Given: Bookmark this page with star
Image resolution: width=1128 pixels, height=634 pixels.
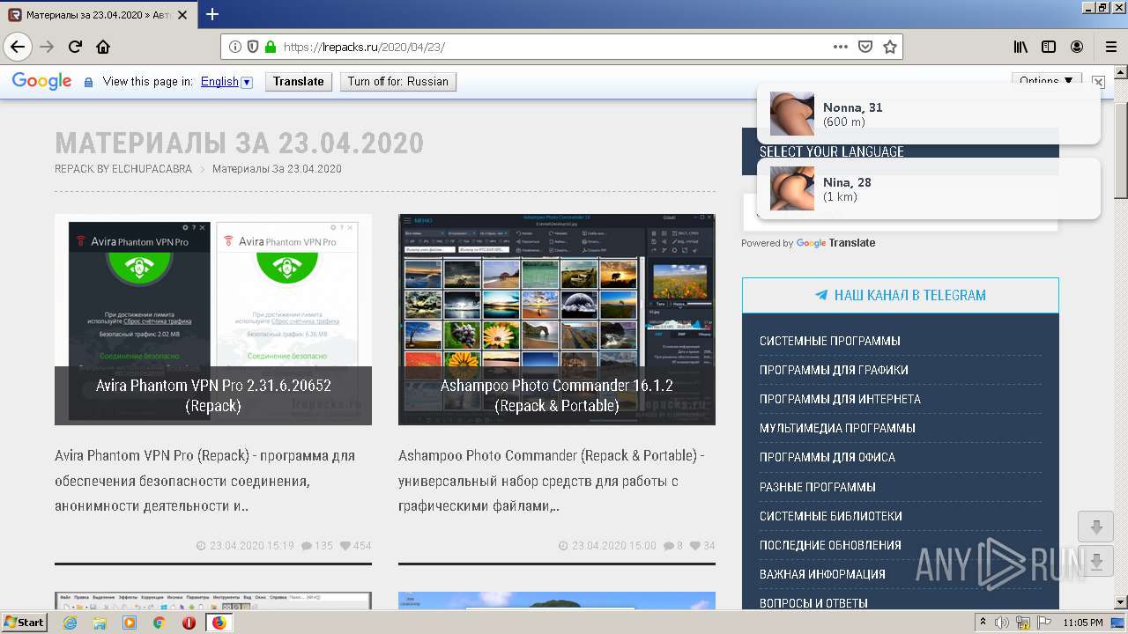Looking at the screenshot, I should [x=890, y=47].
